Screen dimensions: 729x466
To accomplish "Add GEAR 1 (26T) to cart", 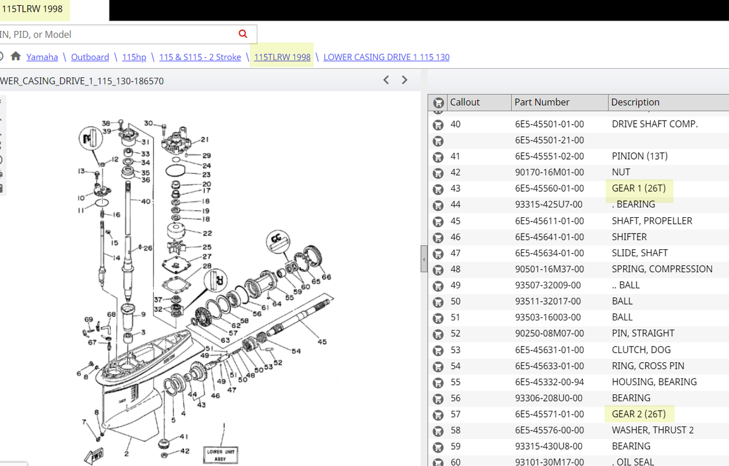I will click(x=438, y=189).
